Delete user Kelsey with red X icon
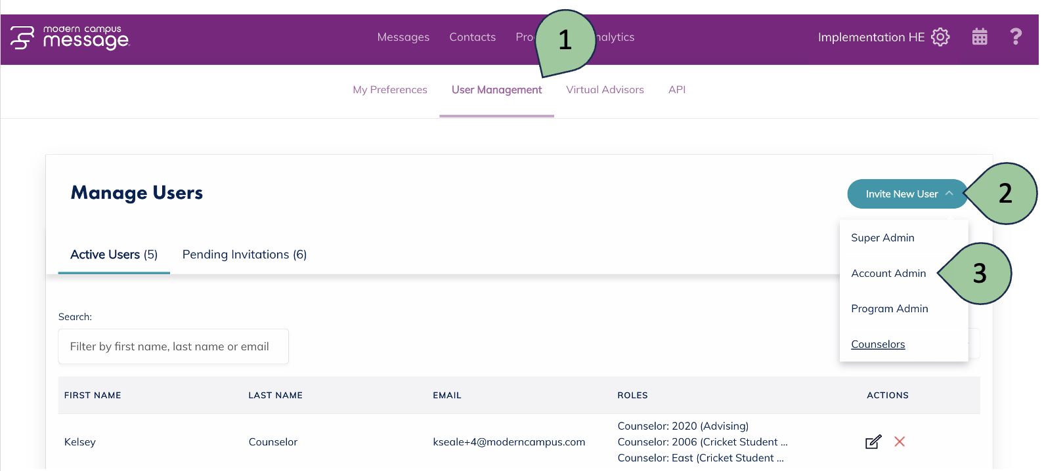Image resolution: width=1044 pixels, height=471 pixels. pyautogui.click(x=900, y=442)
